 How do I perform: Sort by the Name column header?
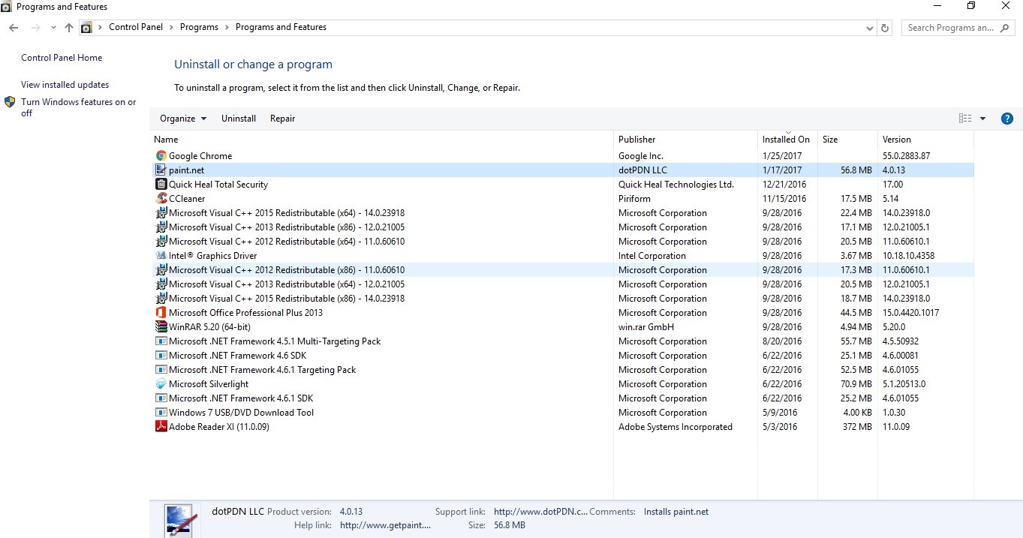tap(381, 140)
